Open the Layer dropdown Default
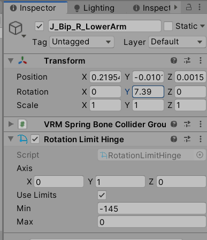This screenshot has height=240, width=207. 177,42
